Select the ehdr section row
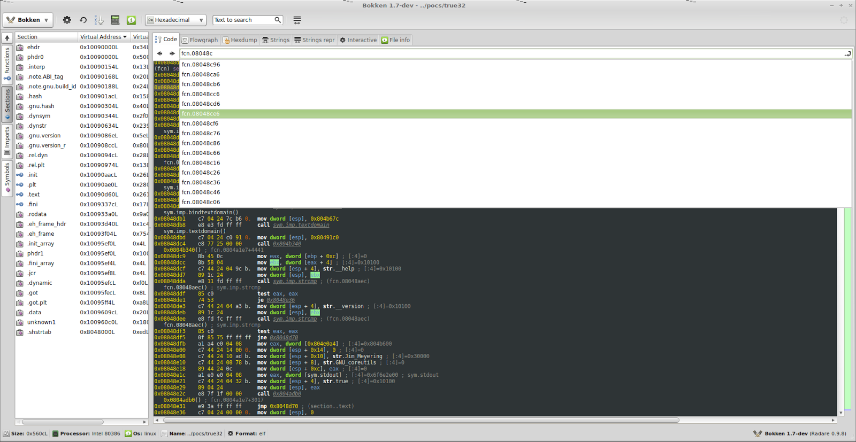 (x=81, y=47)
